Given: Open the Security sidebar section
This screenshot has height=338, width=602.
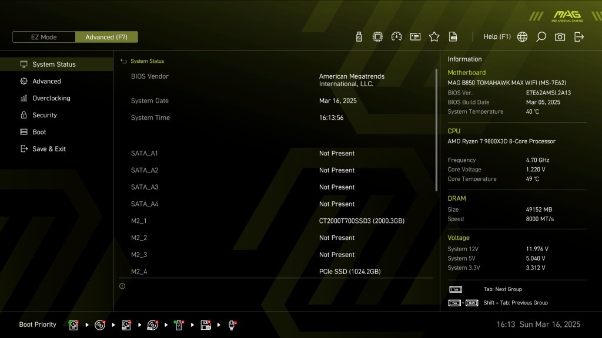Looking at the screenshot, I should click(x=56, y=115).
